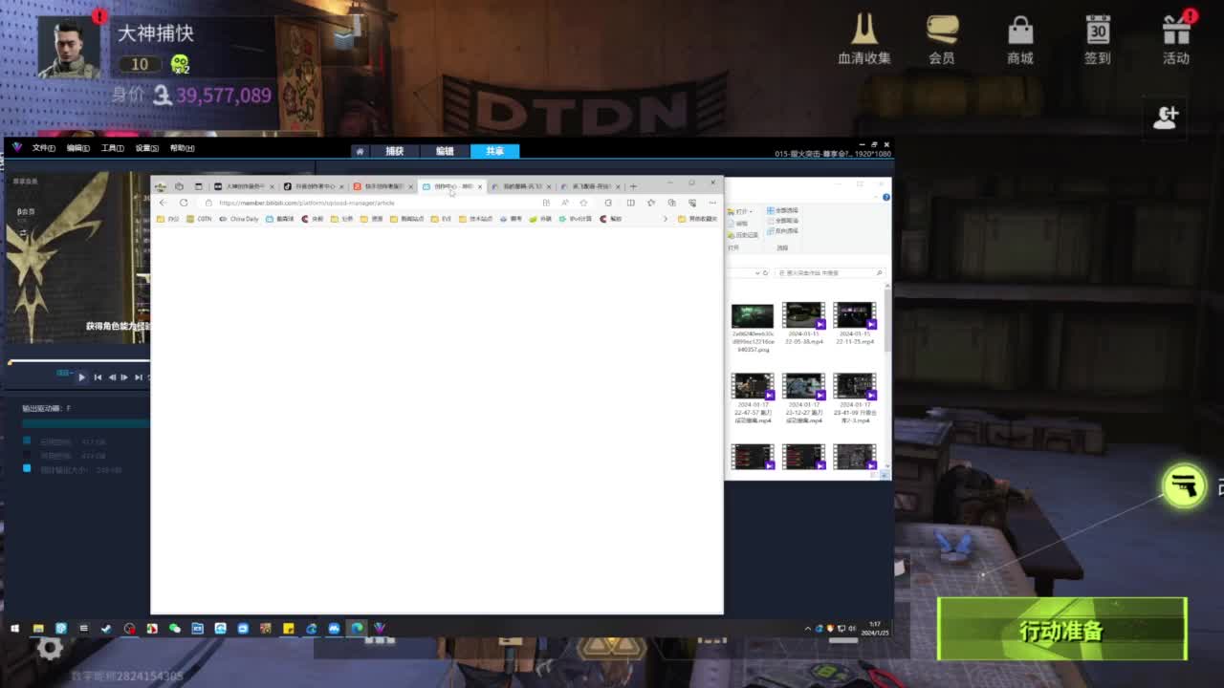Screen dimensions: 1224x688
Task: Click the browser address bar URL
Action: click(307, 203)
